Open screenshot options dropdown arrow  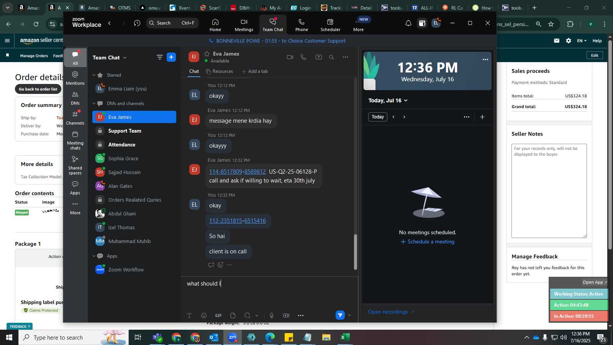(257, 315)
